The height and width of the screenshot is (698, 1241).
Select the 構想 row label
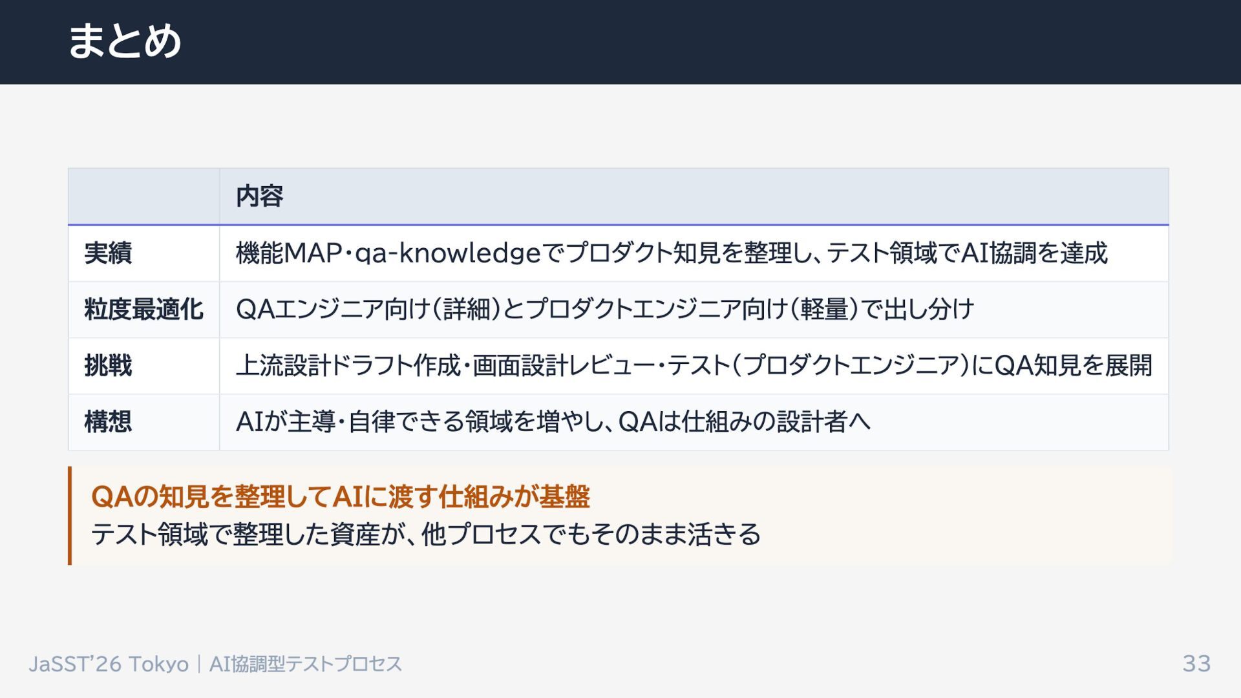pos(108,422)
